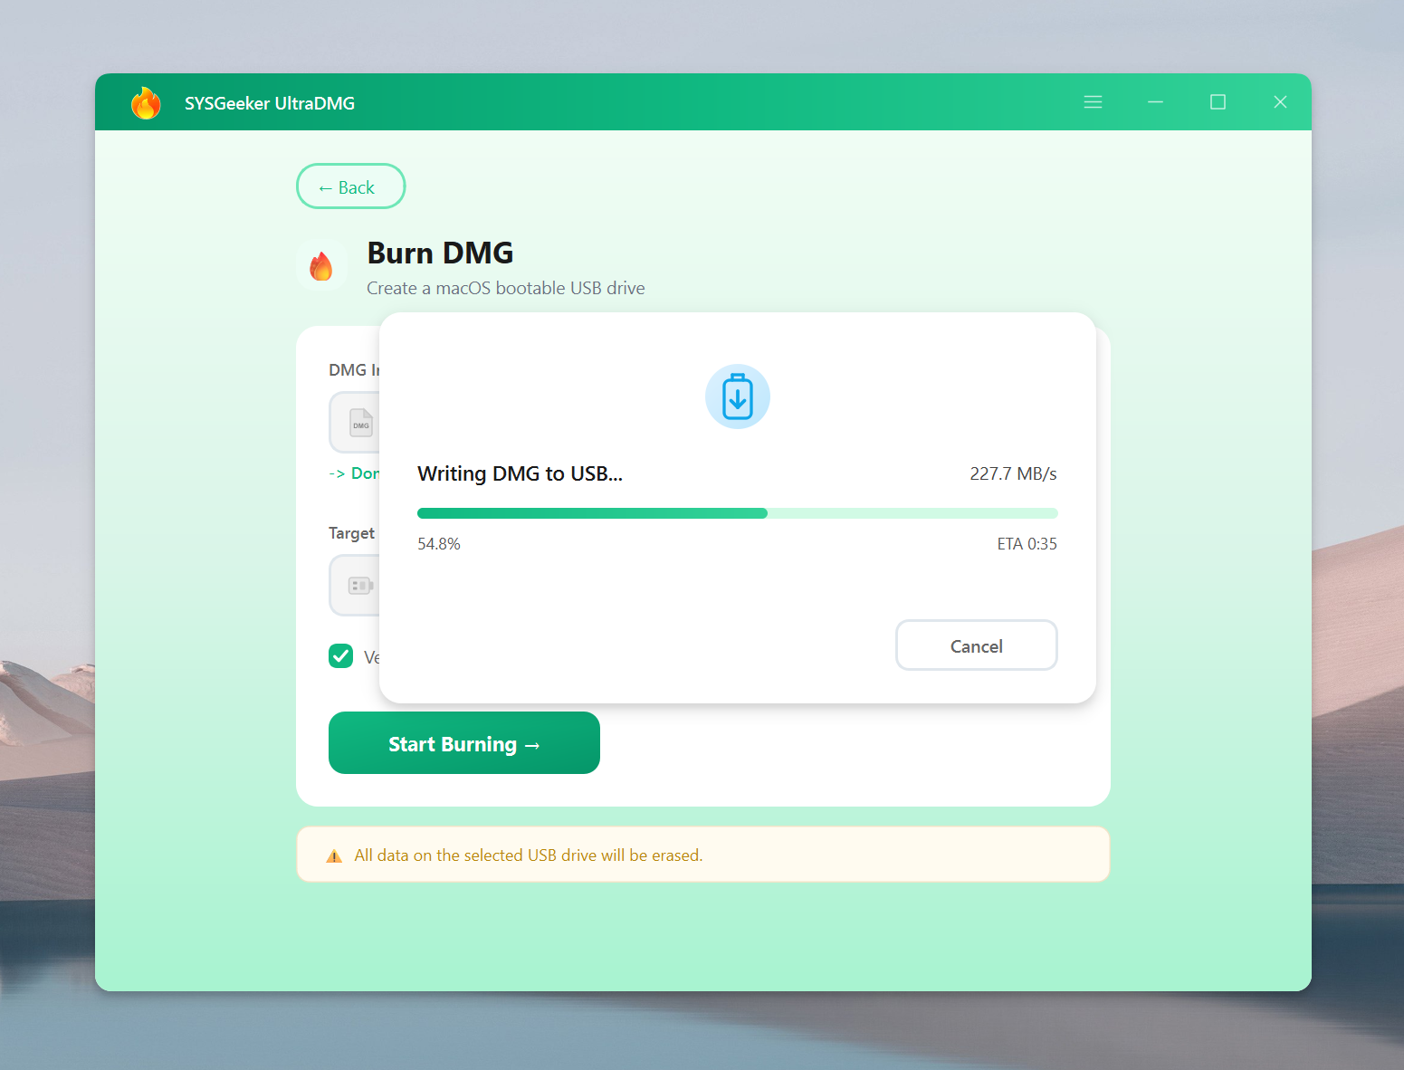
Task: Click the yellow warning triangle icon
Action: [334, 856]
